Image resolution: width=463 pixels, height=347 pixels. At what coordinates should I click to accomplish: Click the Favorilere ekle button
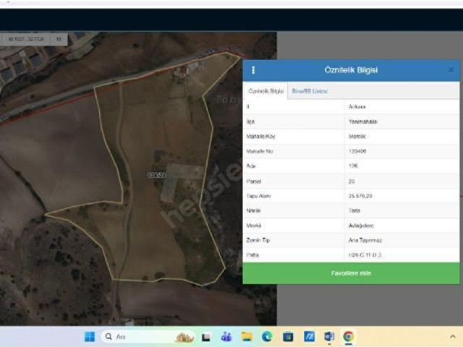[x=351, y=273]
